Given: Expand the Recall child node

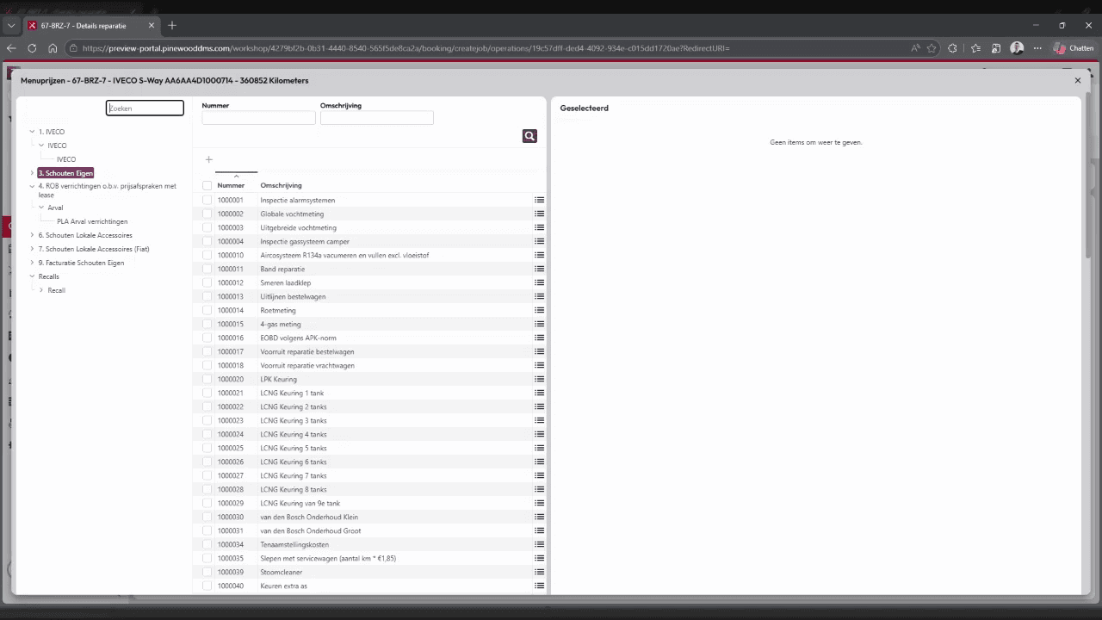Looking at the screenshot, I should [x=41, y=290].
